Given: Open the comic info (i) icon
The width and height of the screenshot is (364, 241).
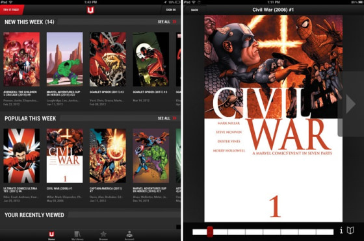Looking at the screenshot, I should click(341, 231).
